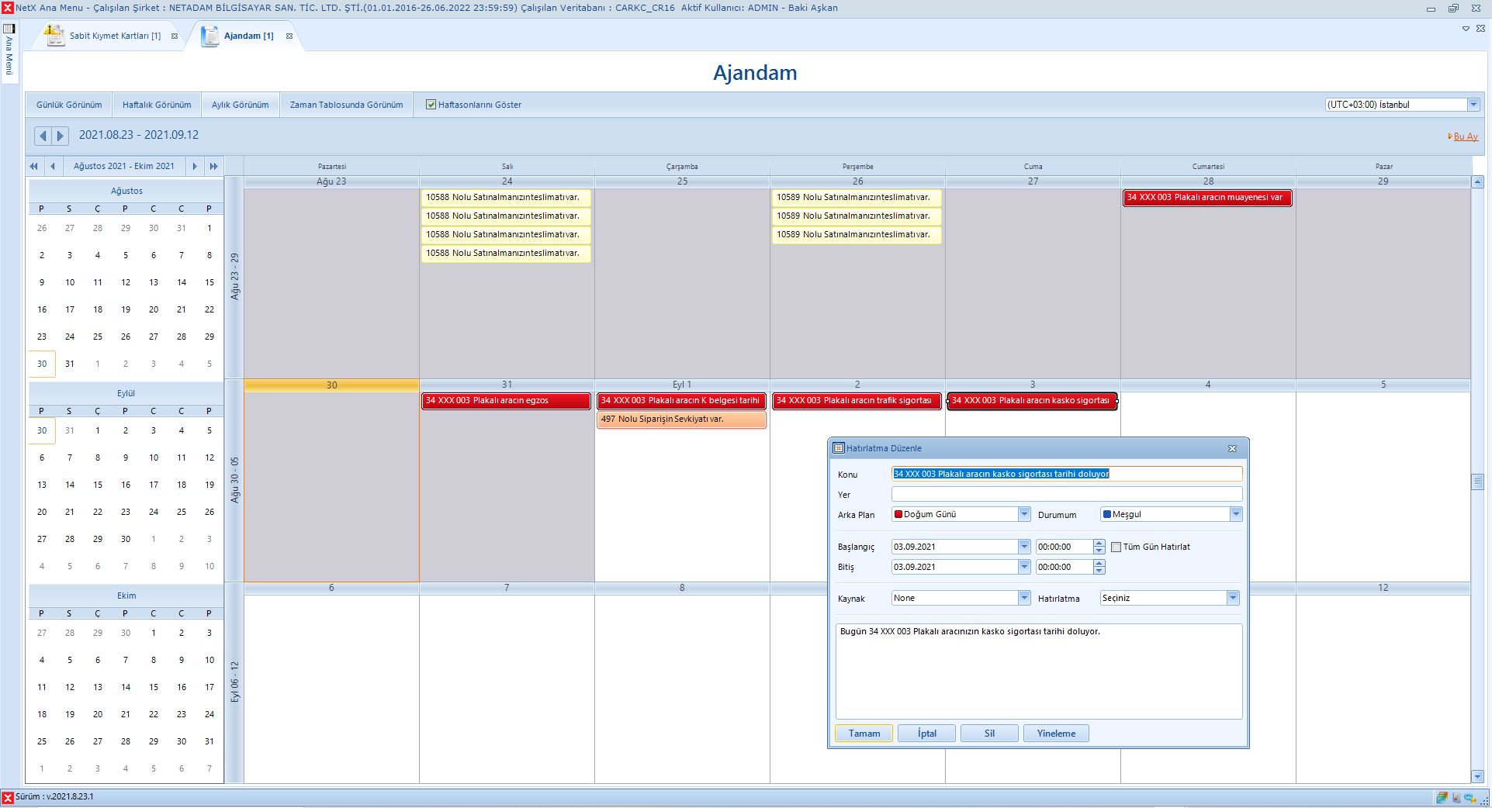Enable the Tüm Gün Hatırlat checkbox
Image resolution: width=1492 pixels, height=808 pixels.
[x=1116, y=547]
